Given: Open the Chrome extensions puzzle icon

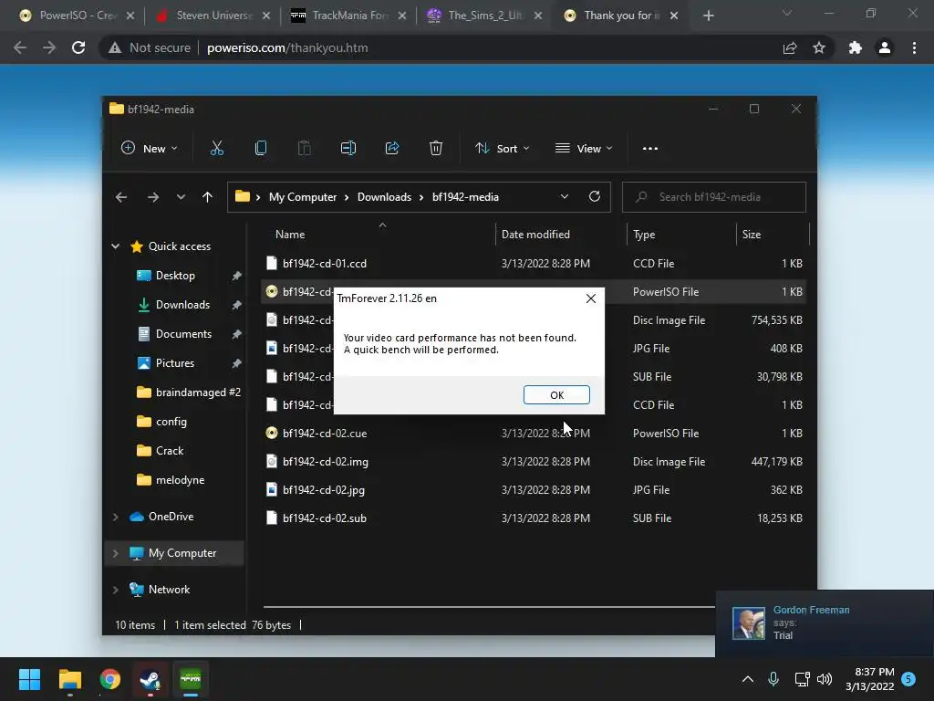Looking at the screenshot, I should [x=856, y=47].
